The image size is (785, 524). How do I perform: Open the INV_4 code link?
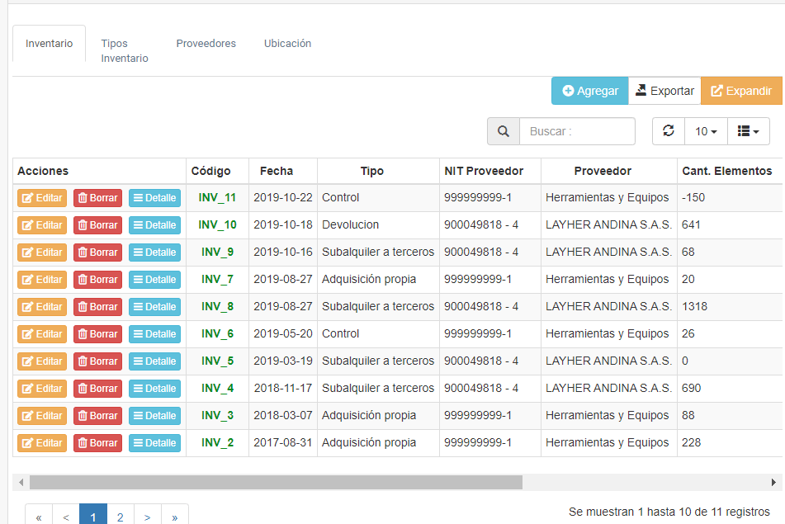tap(217, 389)
